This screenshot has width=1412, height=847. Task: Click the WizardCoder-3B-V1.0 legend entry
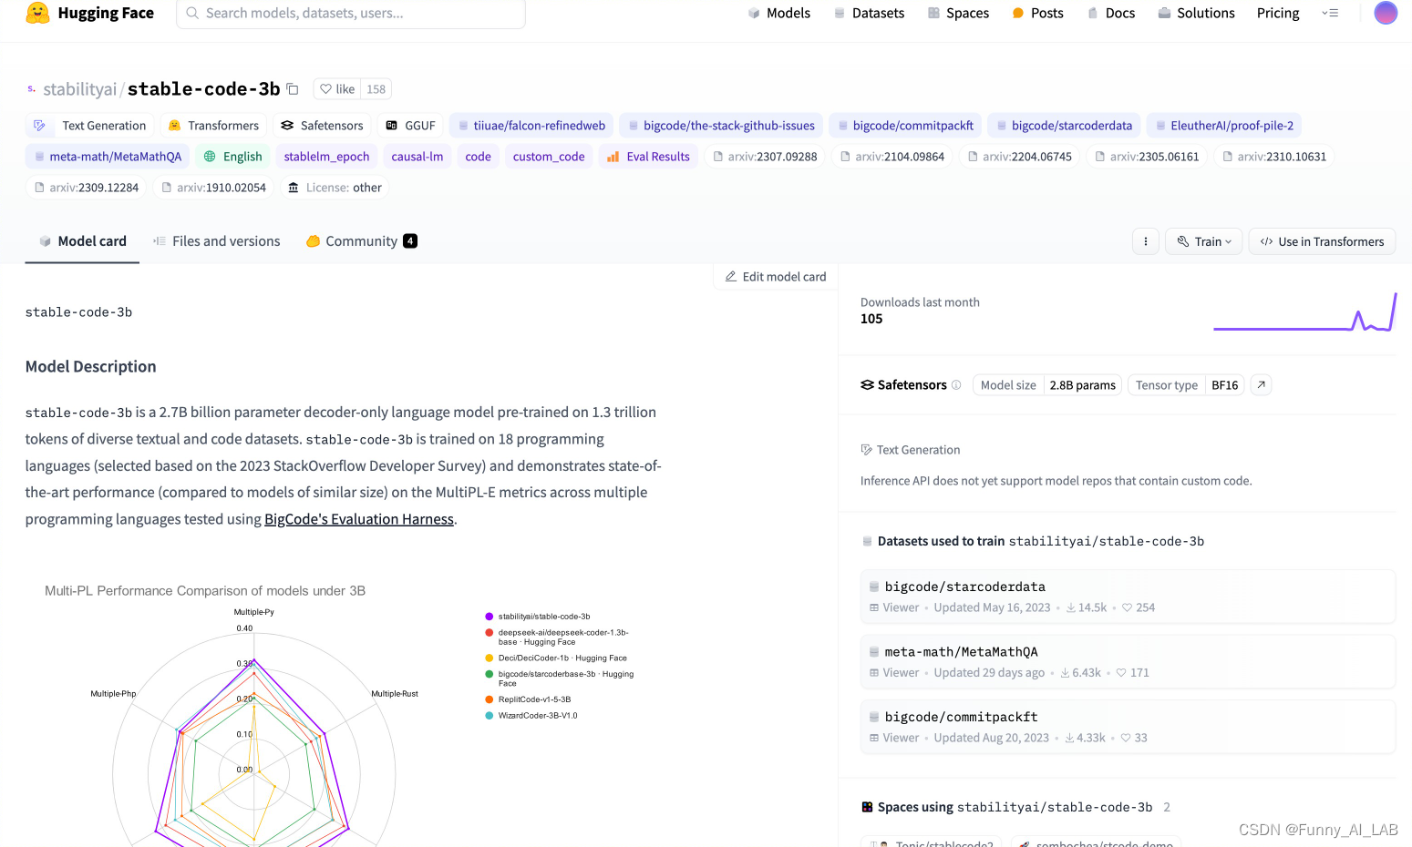pos(531,716)
